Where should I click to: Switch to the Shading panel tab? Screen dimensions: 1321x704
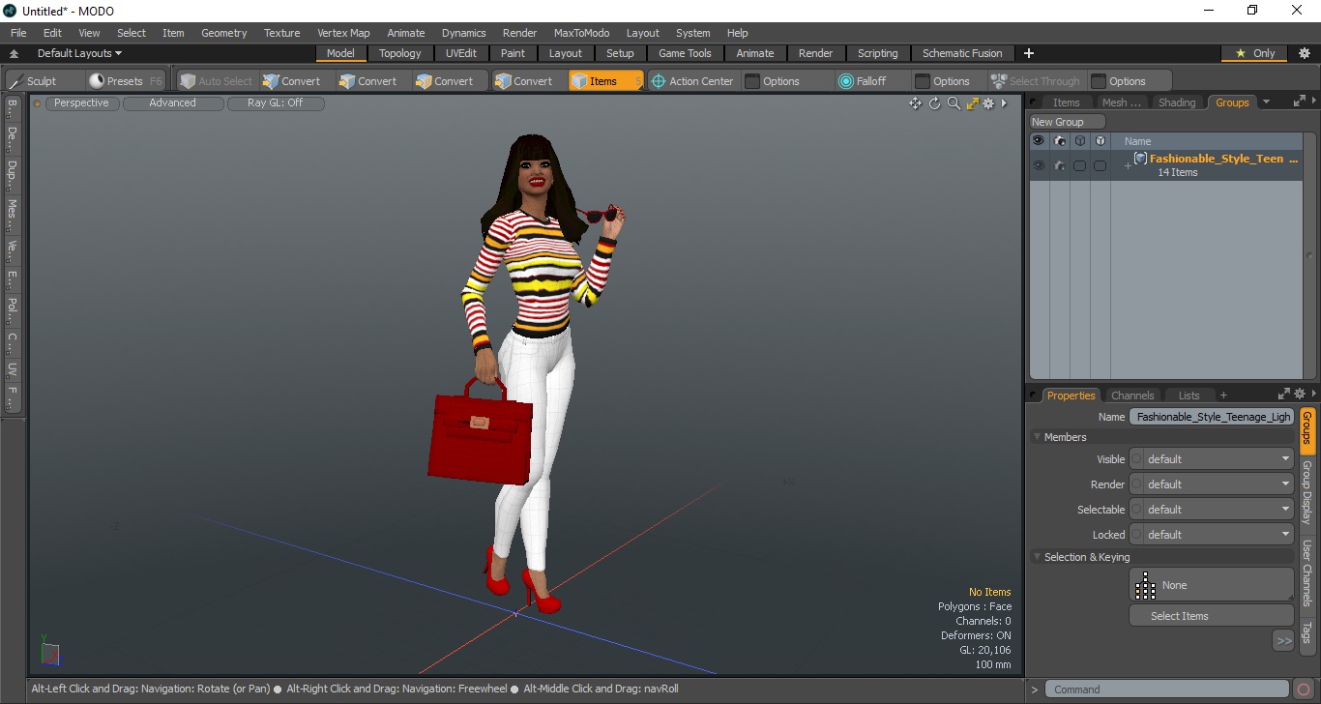click(1177, 103)
